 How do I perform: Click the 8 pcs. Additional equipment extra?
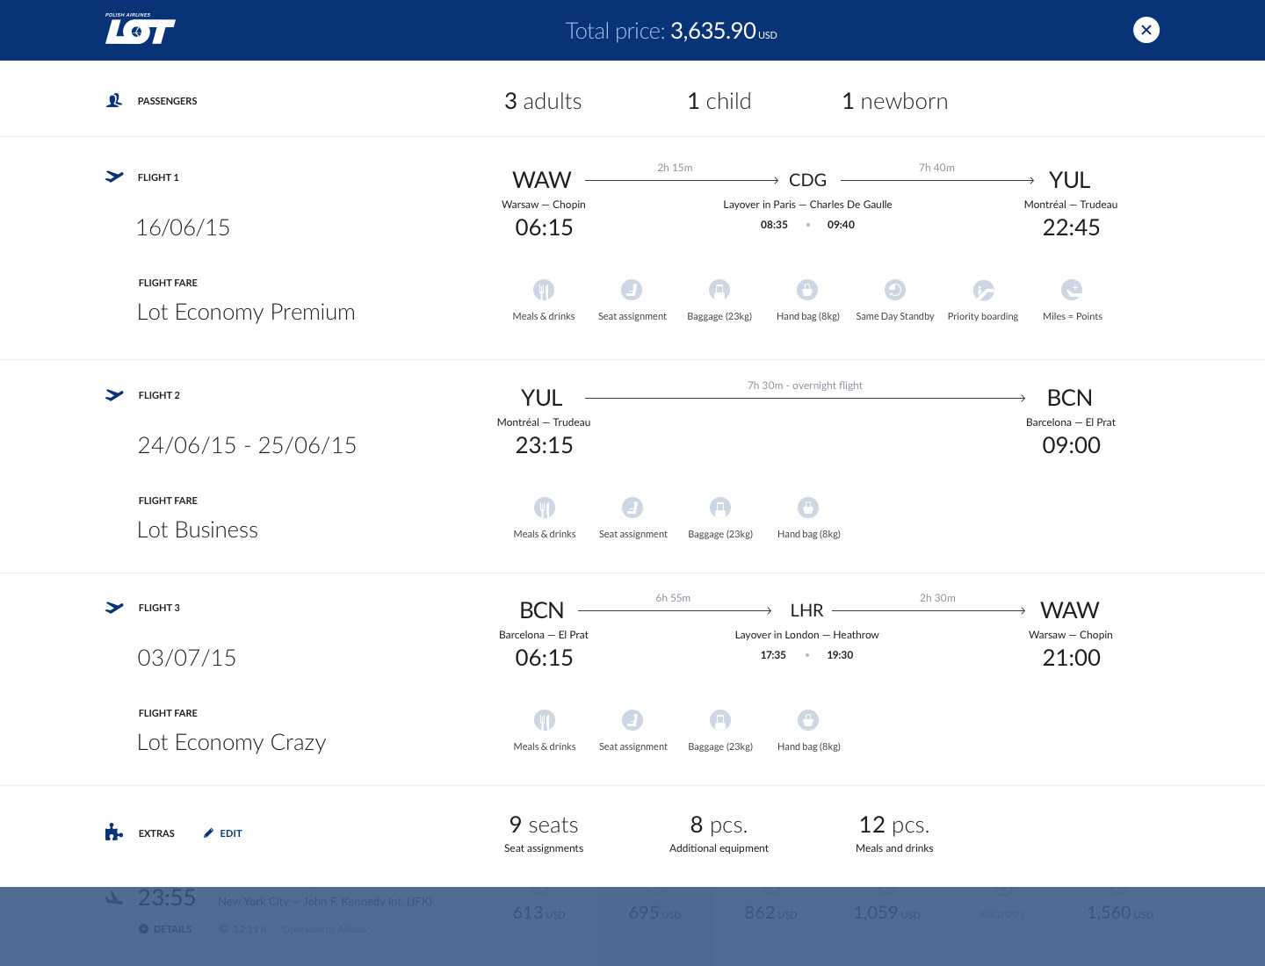(719, 834)
